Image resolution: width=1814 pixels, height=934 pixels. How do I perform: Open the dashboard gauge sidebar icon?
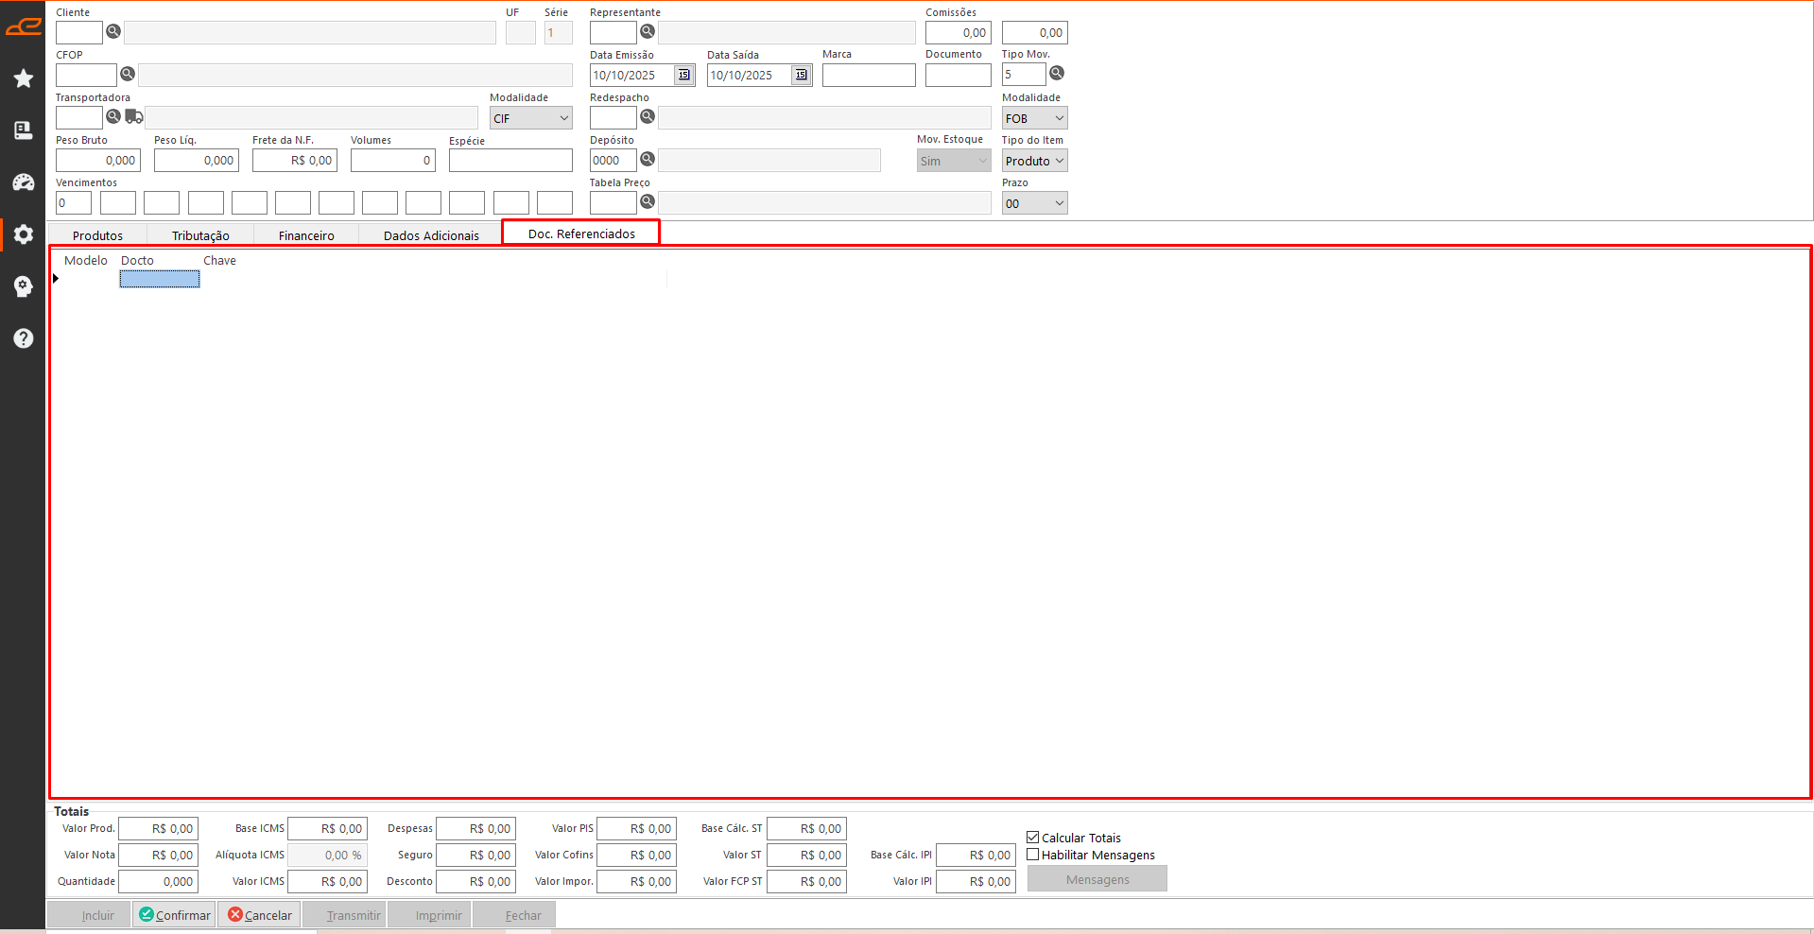[x=24, y=182]
